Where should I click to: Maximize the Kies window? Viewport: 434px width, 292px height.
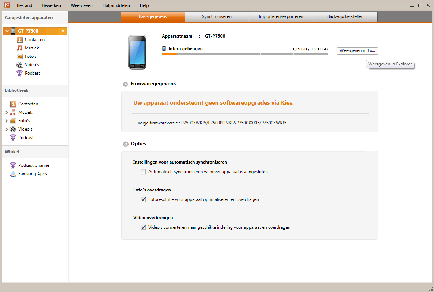(420, 5)
